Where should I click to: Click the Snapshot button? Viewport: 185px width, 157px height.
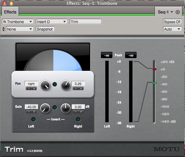point(45,29)
